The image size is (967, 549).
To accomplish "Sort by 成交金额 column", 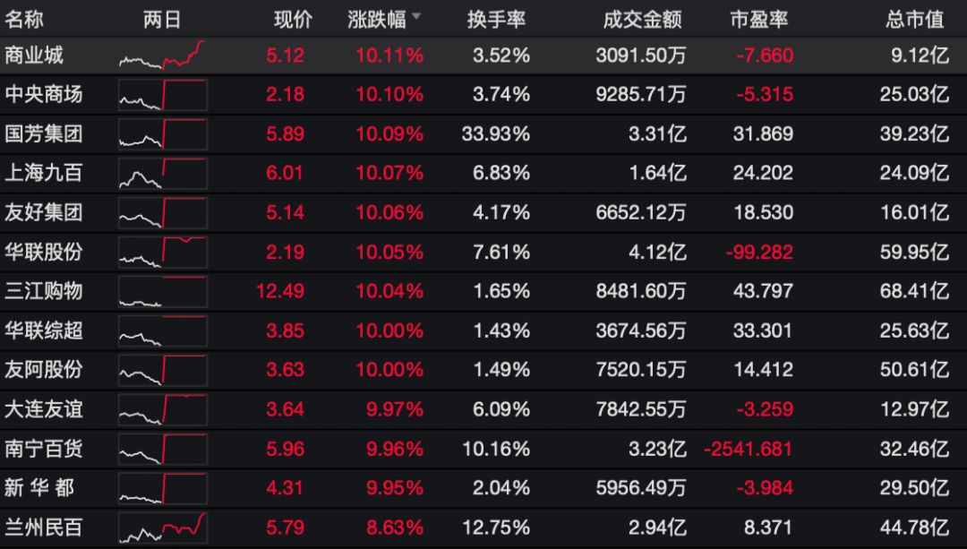I will [x=643, y=19].
